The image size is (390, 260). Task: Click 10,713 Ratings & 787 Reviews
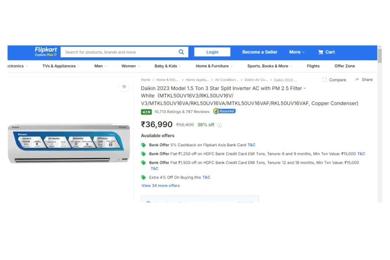click(182, 112)
